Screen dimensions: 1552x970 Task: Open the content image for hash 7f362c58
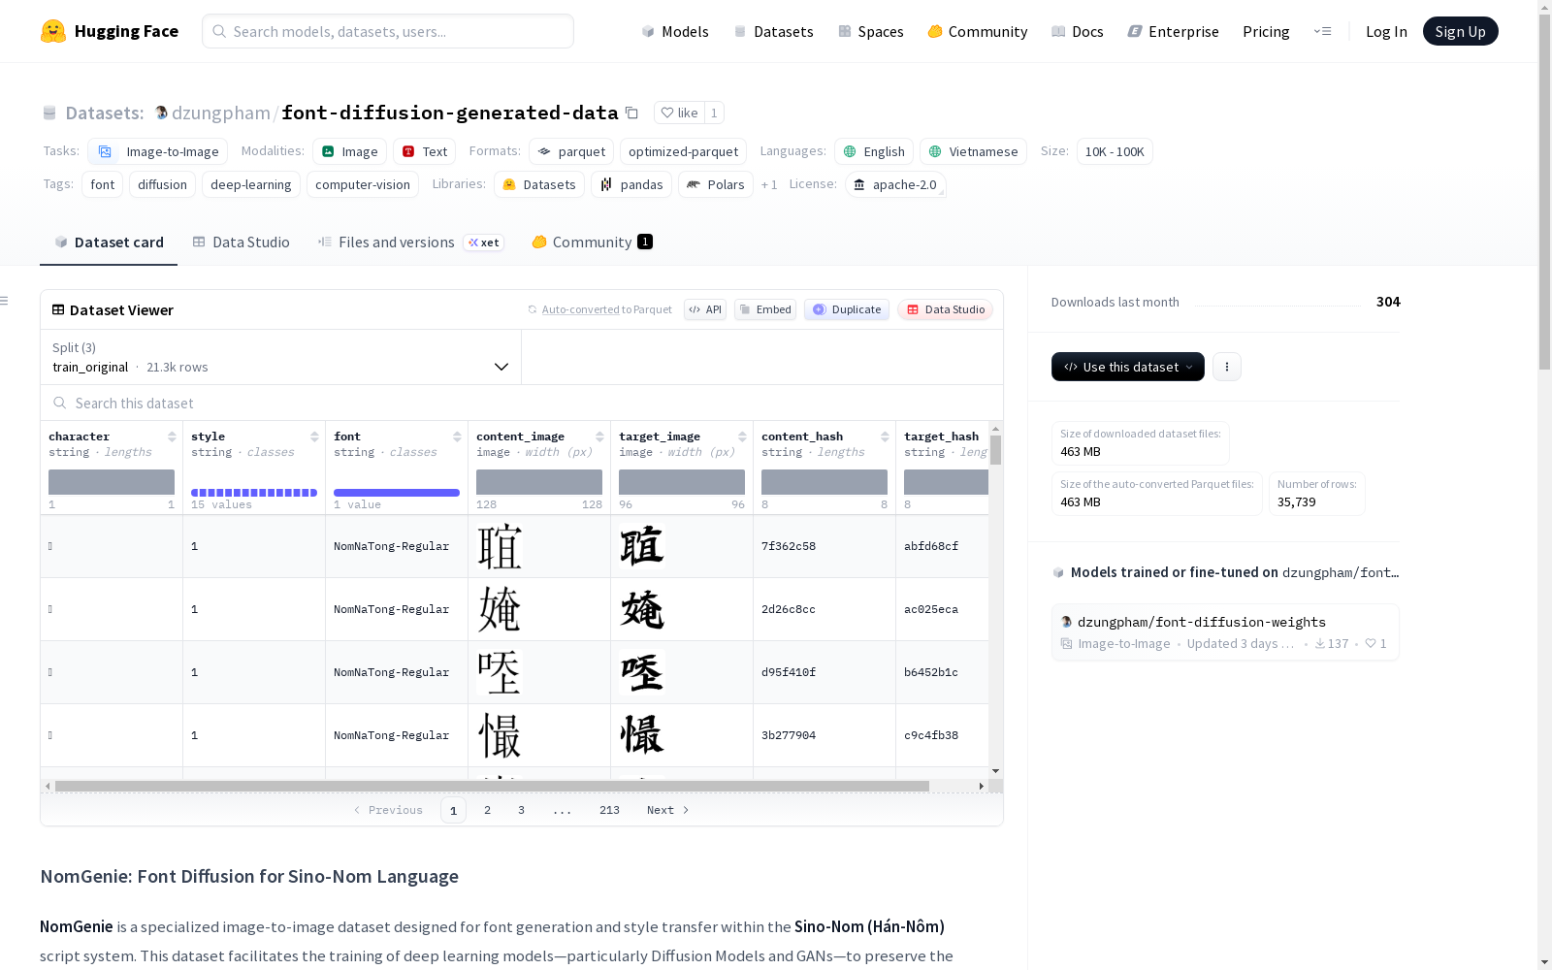(500, 546)
